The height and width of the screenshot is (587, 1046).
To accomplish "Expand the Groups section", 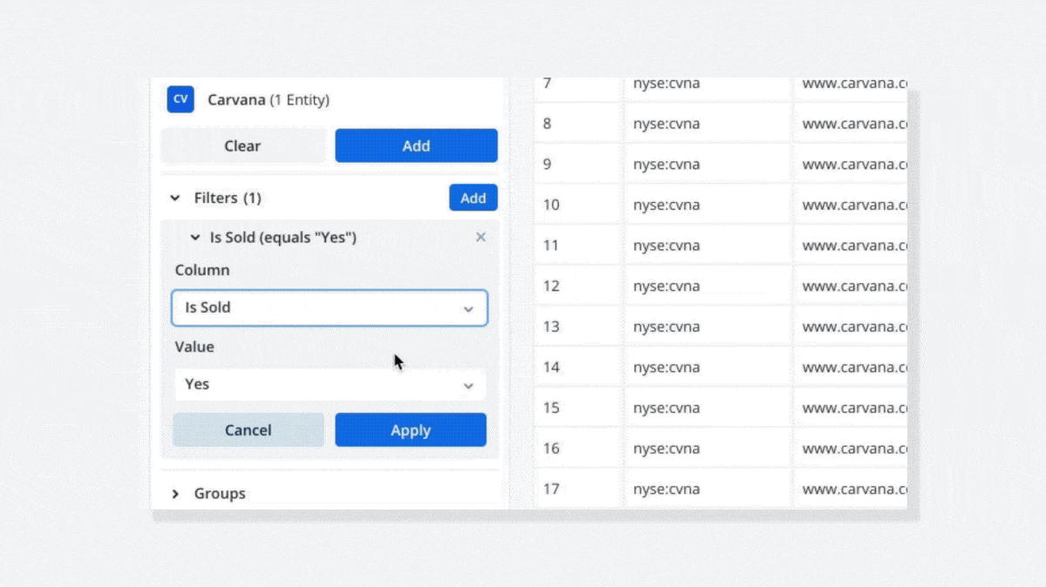I will (175, 494).
